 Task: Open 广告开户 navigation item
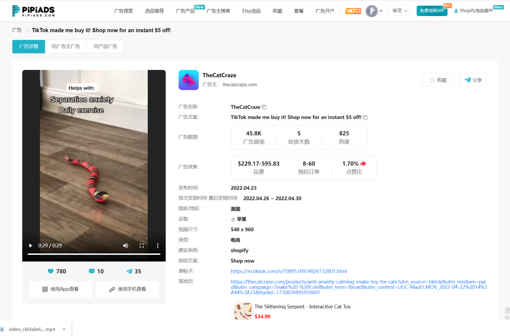(x=325, y=11)
